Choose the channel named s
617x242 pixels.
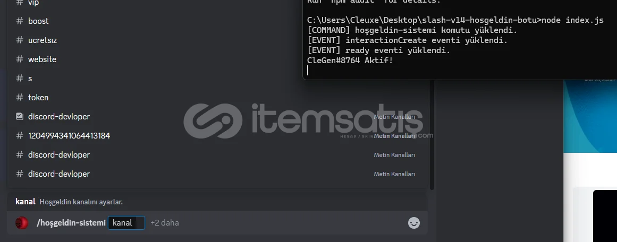coord(217,79)
